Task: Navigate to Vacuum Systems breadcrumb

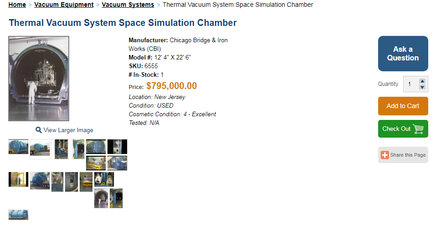Action: [x=128, y=5]
